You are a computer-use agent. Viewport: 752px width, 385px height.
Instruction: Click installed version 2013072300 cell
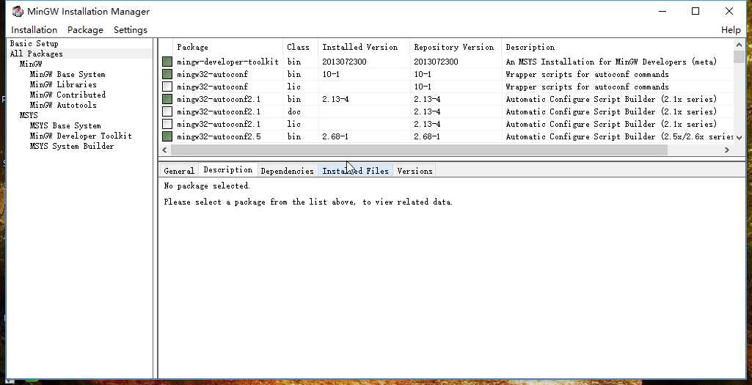[x=344, y=62]
